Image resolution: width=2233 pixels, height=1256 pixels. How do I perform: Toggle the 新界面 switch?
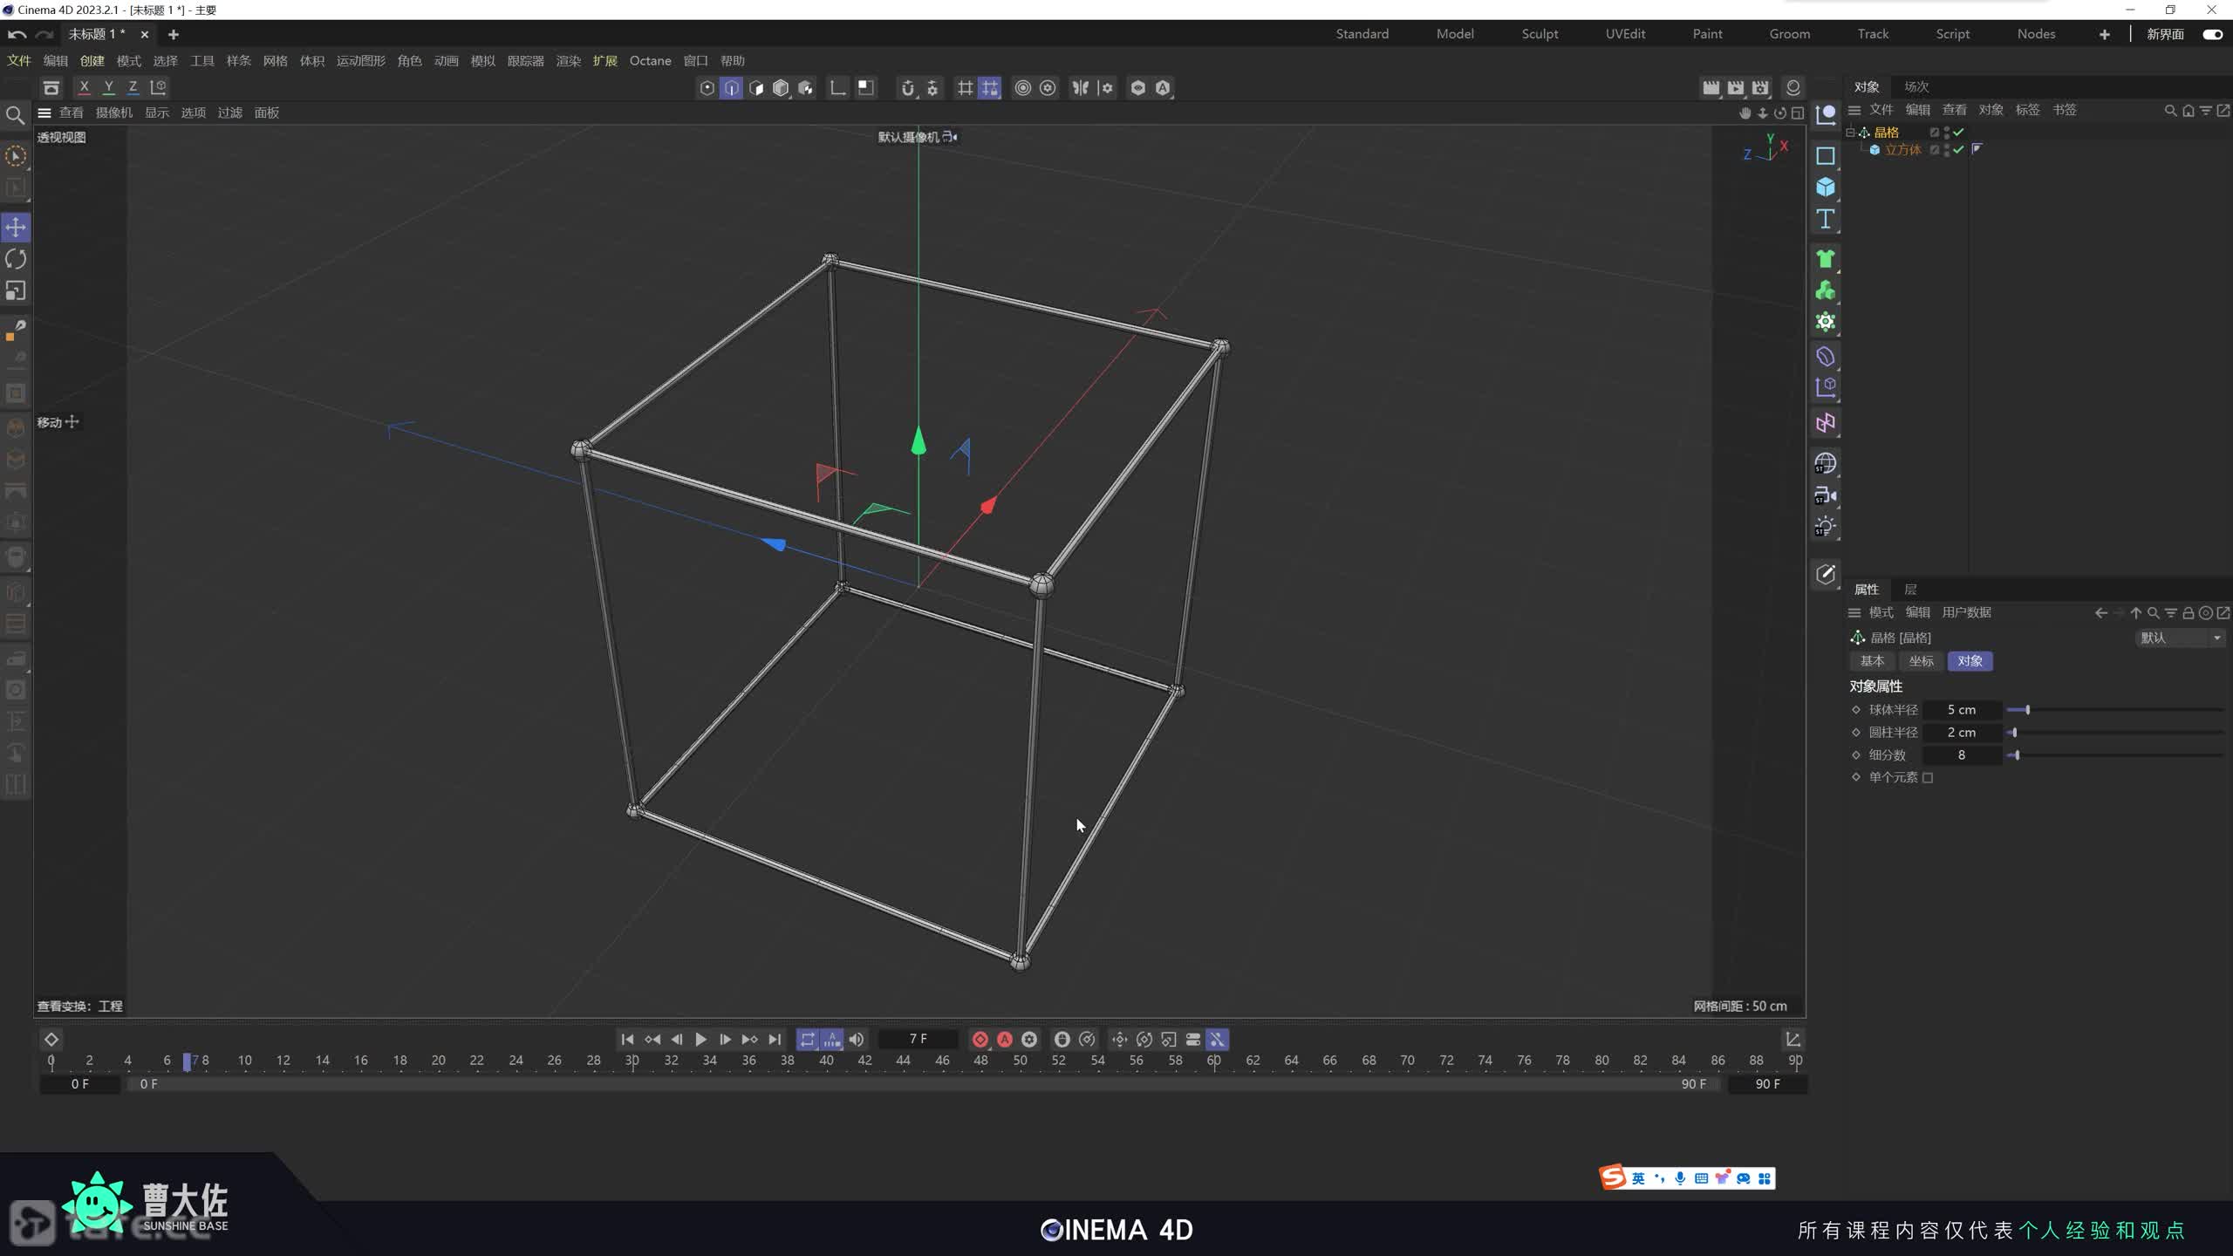click(2212, 34)
